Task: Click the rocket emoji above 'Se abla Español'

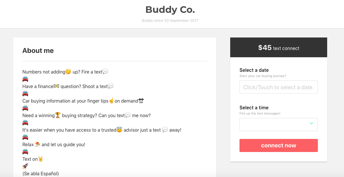Action: point(25,166)
